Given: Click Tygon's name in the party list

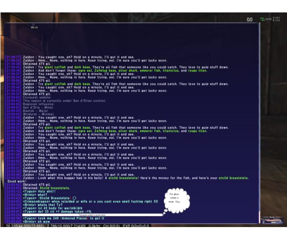Looking at the screenshot, I should pos(265,219).
